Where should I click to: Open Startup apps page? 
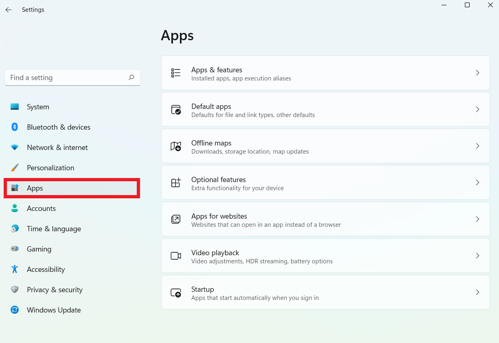click(x=326, y=292)
